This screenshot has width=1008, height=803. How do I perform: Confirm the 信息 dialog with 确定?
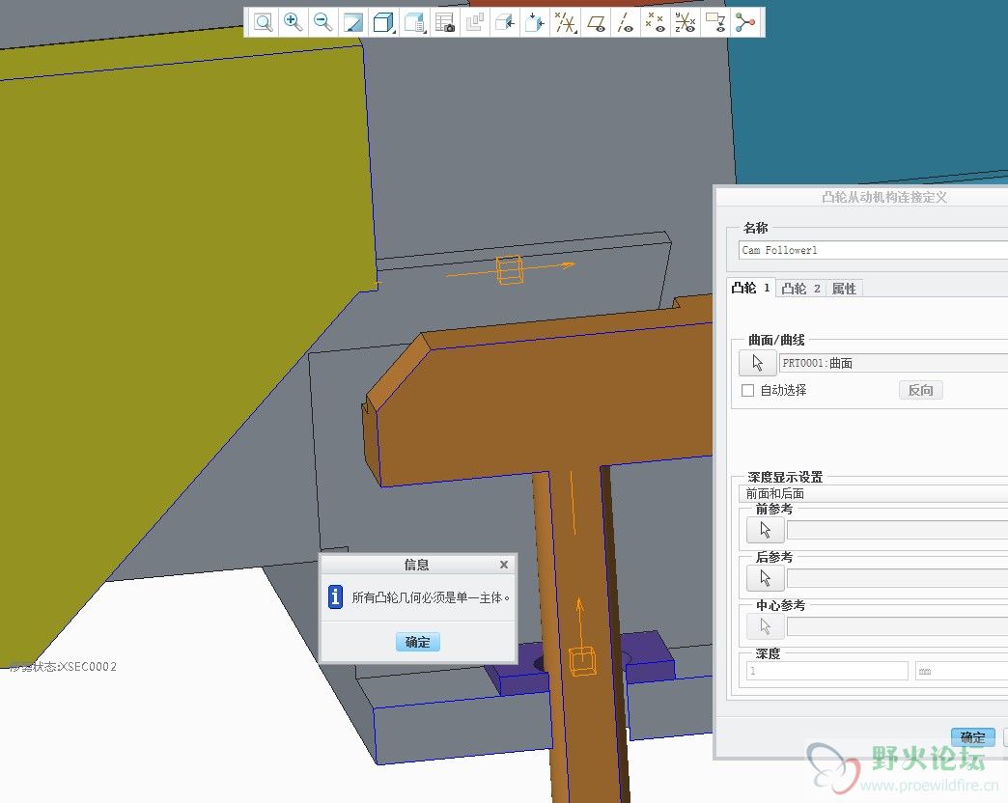(x=418, y=642)
